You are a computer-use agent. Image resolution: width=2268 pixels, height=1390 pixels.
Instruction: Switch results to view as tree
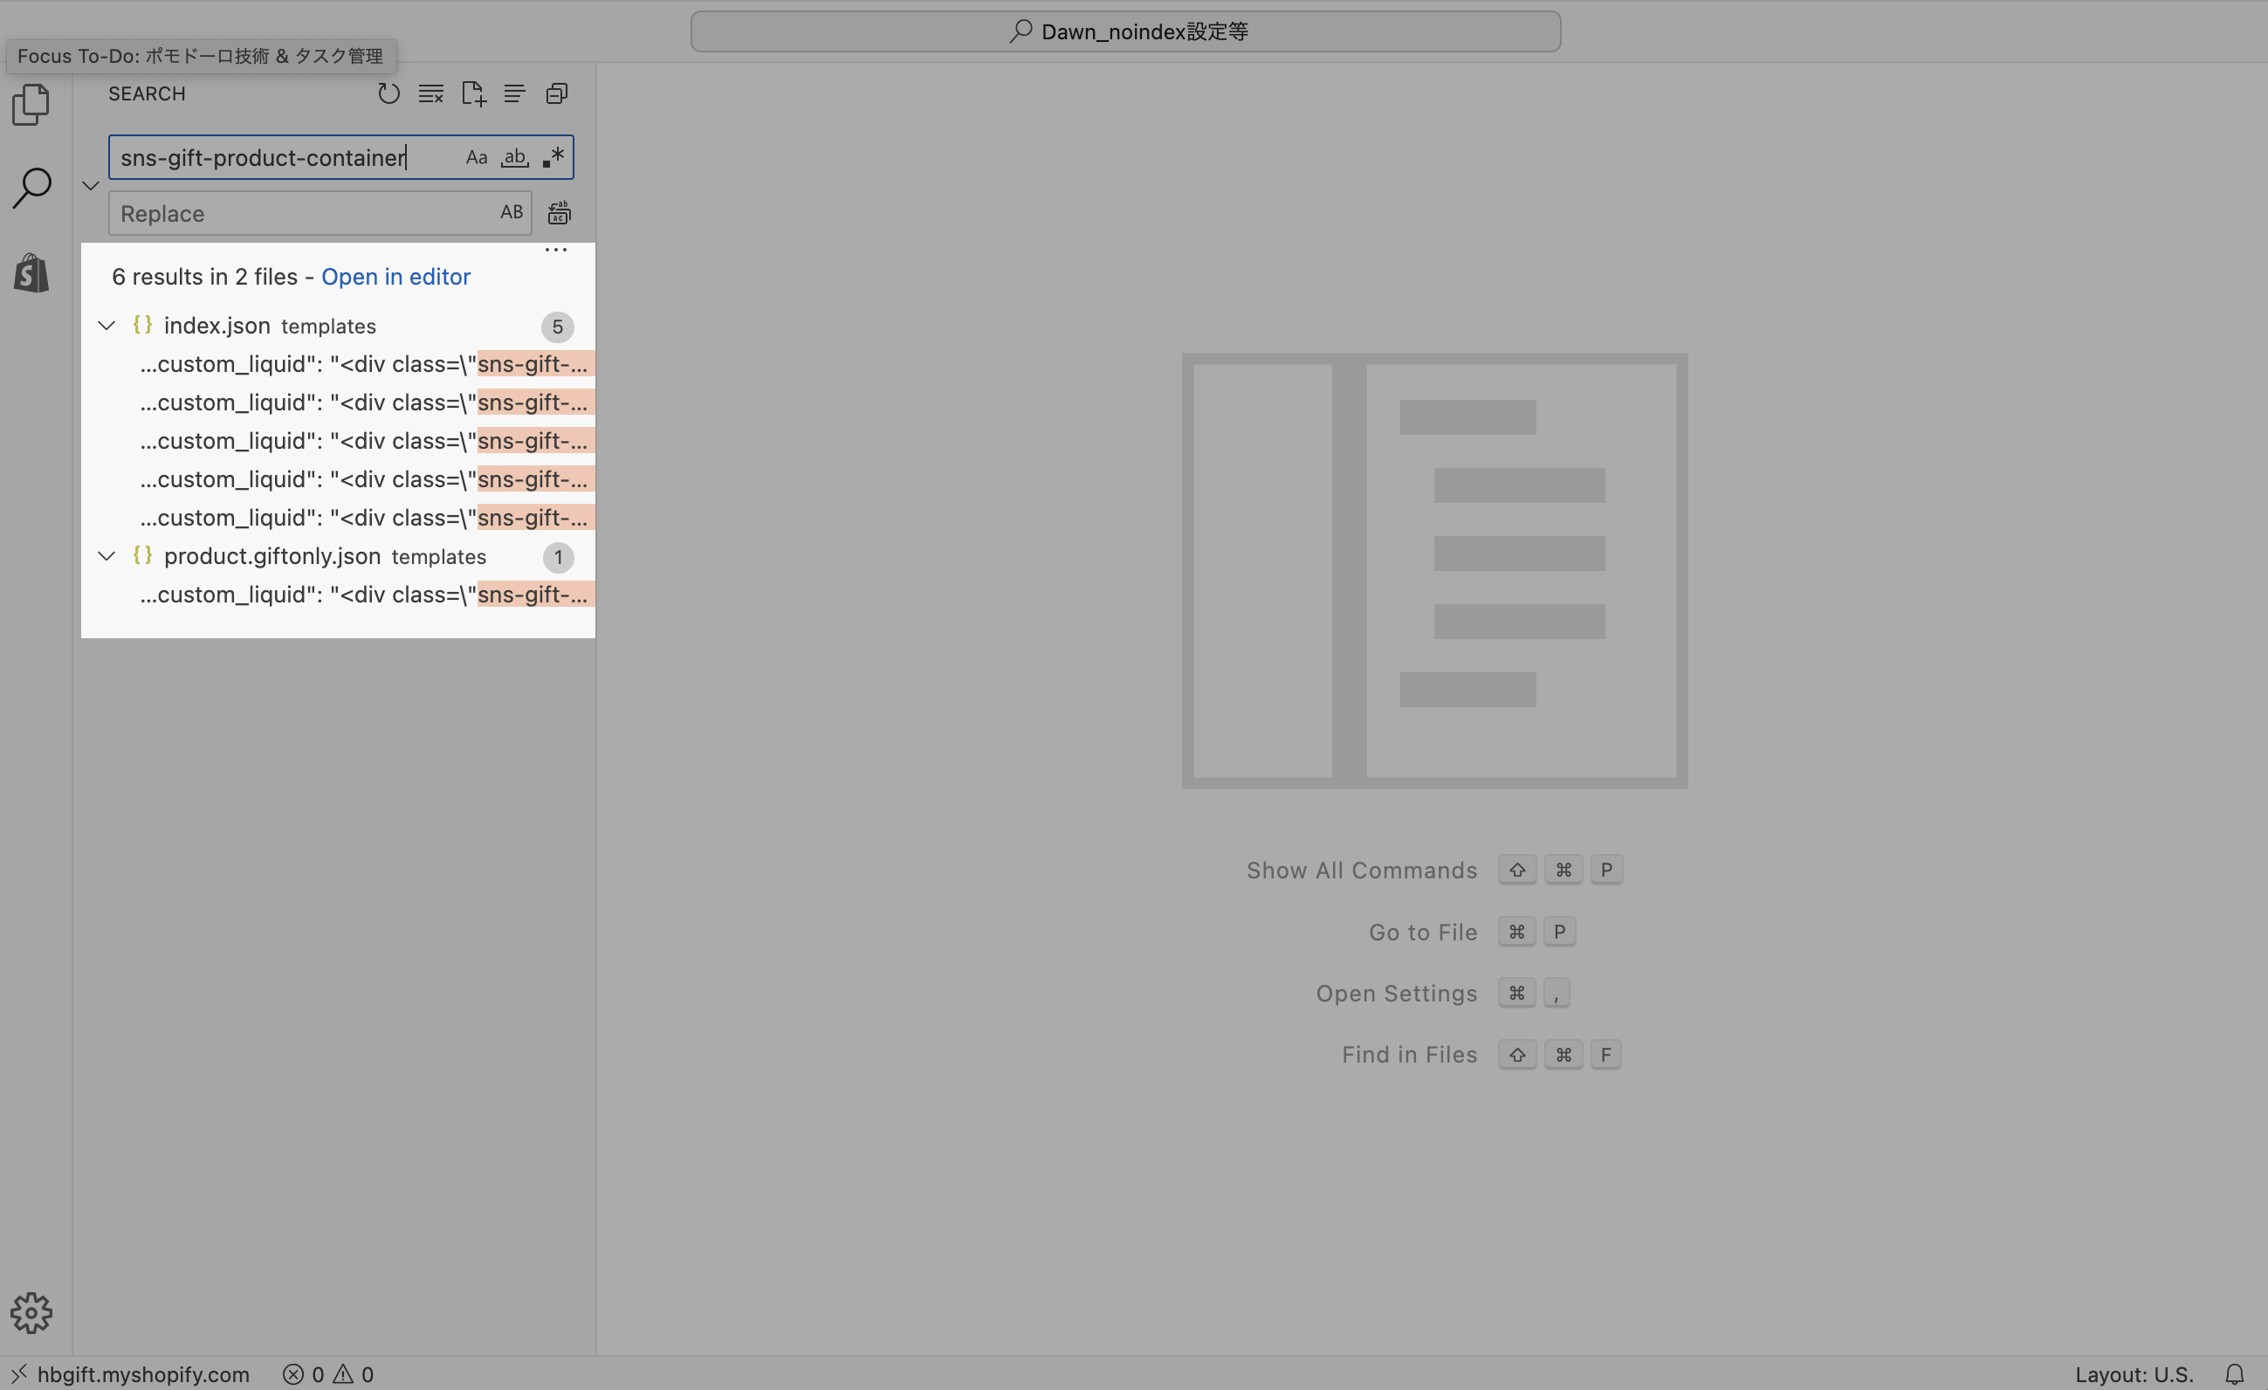pyautogui.click(x=514, y=94)
